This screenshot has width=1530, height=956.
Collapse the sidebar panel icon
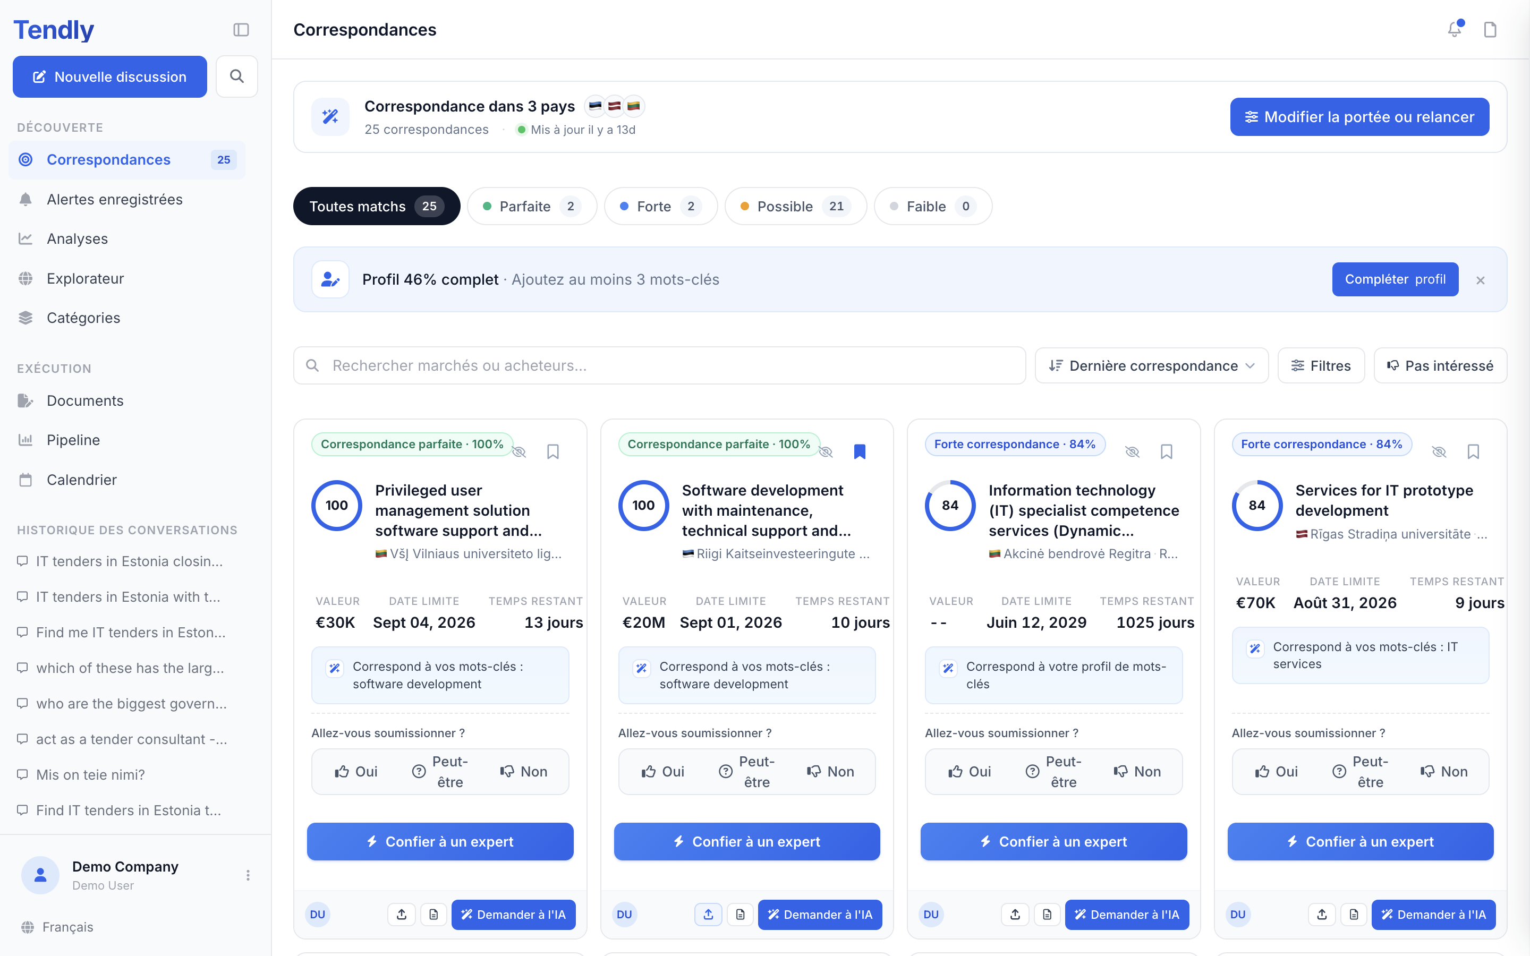[x=241, y=30]
